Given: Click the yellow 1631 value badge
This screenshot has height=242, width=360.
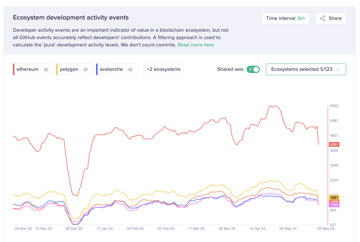Looking at the screenshot, I should click(x=334, y=198).
